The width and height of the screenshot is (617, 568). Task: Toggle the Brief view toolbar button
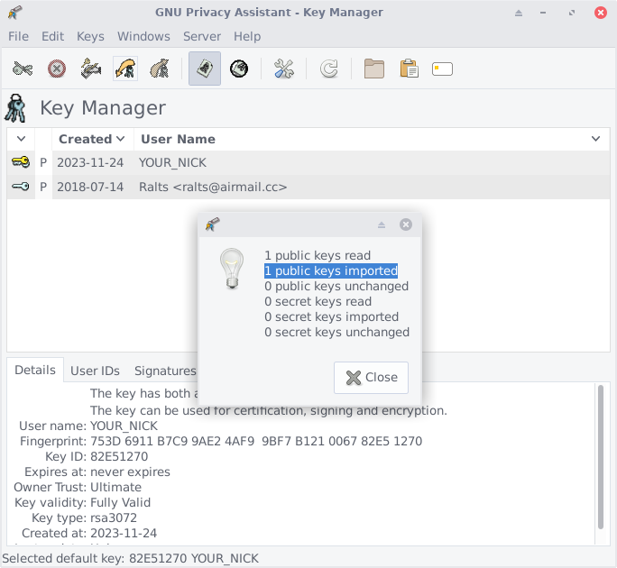(205, 69)
